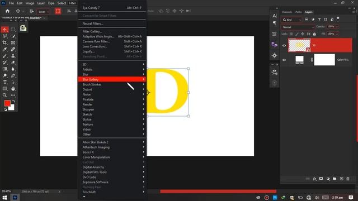Switch to the Paths tab
This screenshot has height=201, width=358.
(298, 12)
